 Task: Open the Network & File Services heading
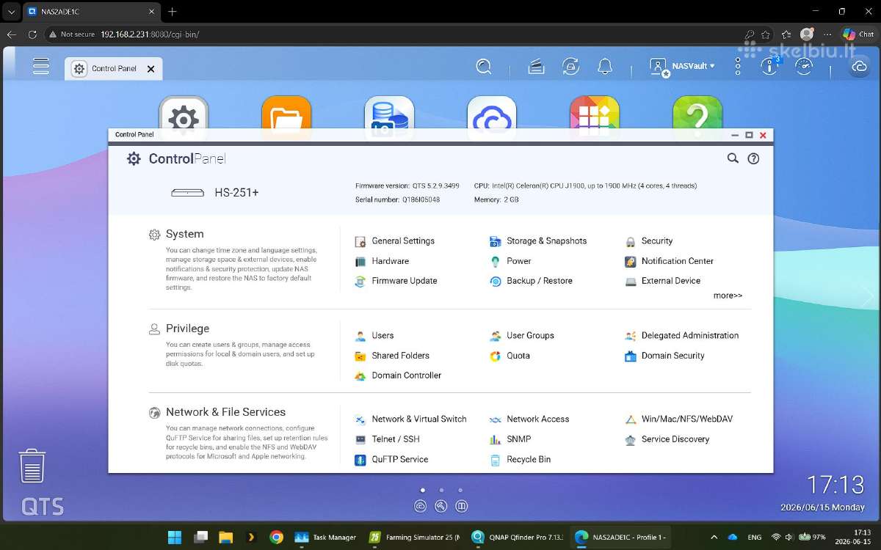(225, 412)
